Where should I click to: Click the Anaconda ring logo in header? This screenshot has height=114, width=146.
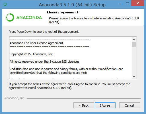click(x=10, y=17)
